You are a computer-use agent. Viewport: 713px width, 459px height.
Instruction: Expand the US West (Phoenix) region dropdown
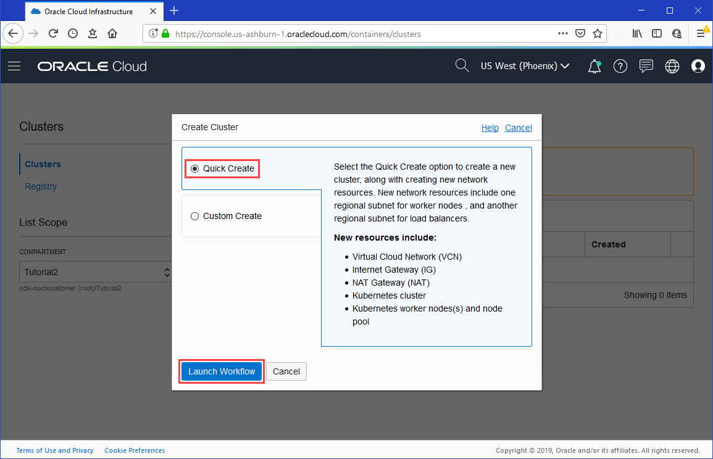tap(525, 67)
